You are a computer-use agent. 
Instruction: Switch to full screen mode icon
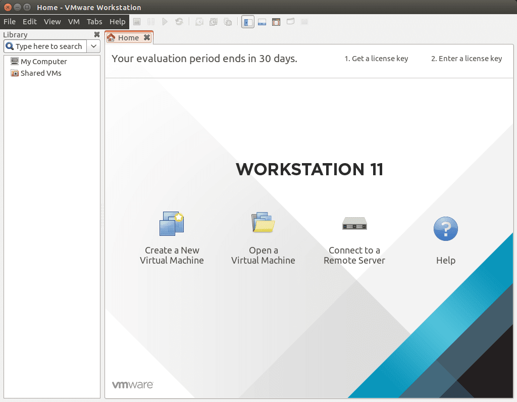pos(276,22)
